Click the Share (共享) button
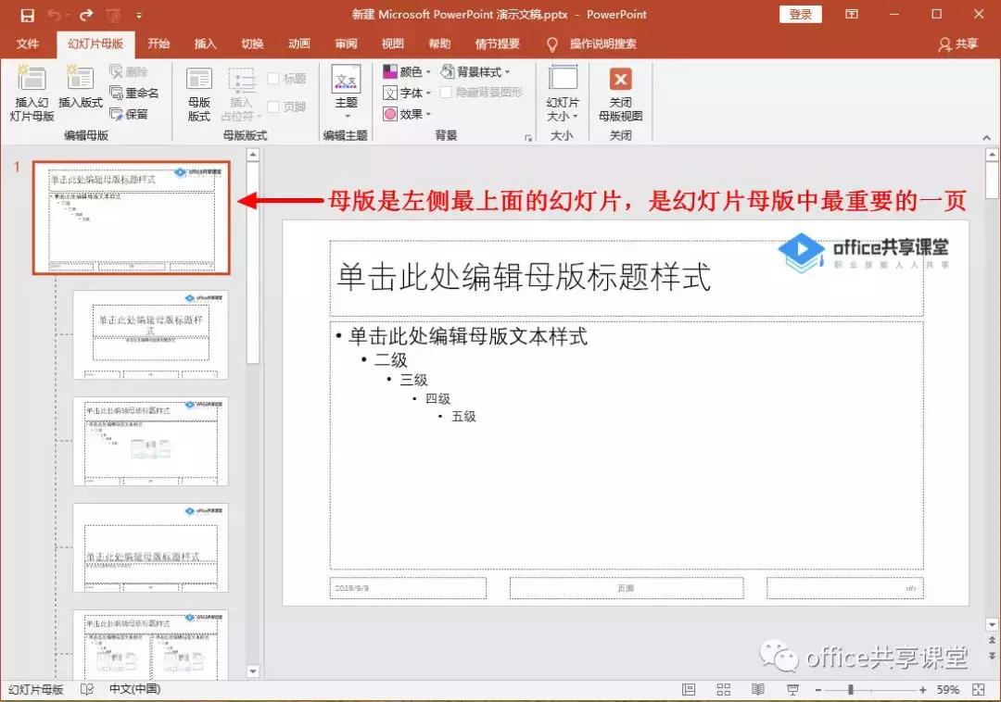This screenshot has width=1001, height=702. pos(957,44)
